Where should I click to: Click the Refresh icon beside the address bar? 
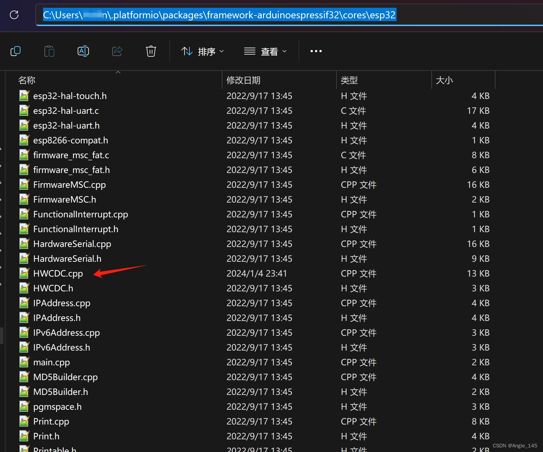(14, 15)
